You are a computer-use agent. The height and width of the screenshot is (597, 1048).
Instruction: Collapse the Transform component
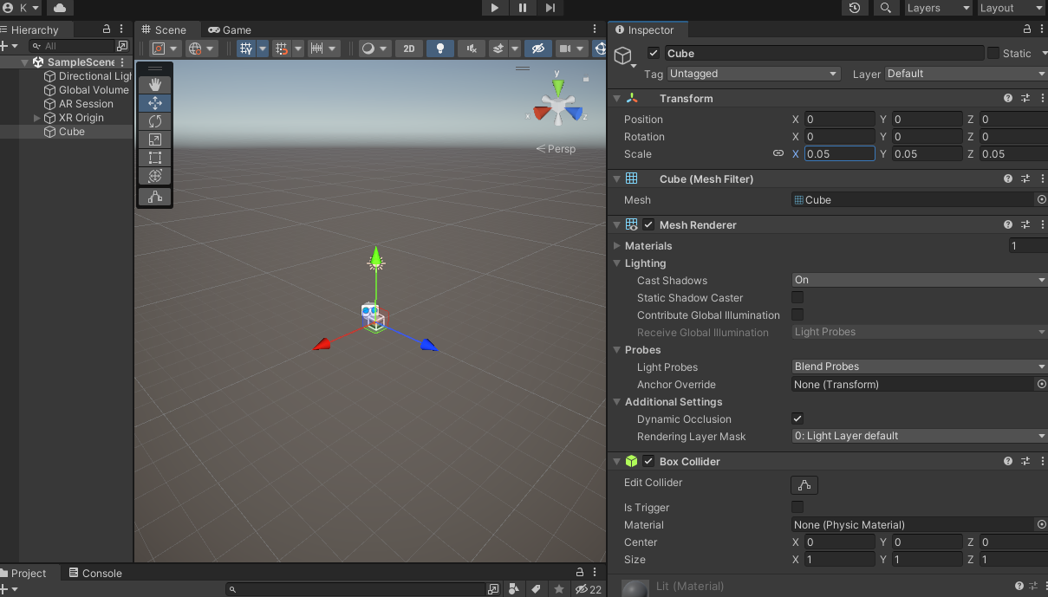[616, 99]
